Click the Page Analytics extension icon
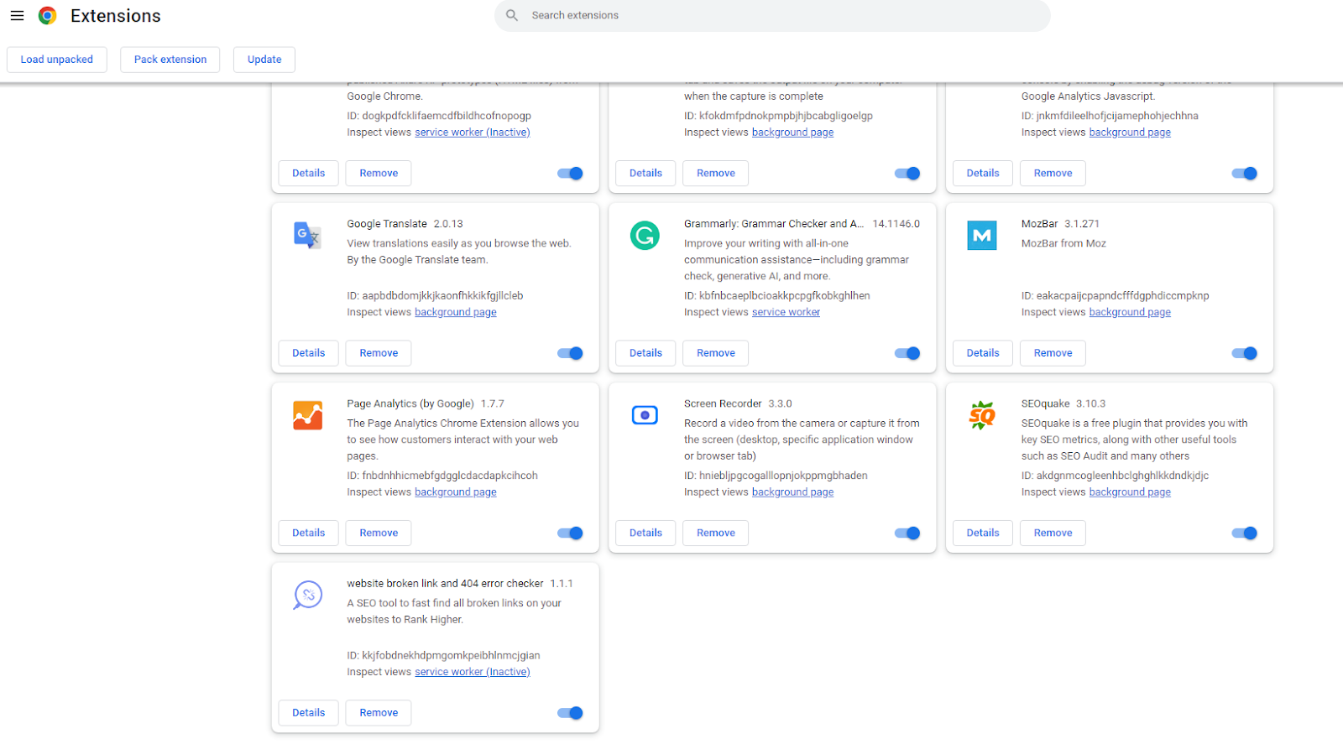 (x=307, y=415)
